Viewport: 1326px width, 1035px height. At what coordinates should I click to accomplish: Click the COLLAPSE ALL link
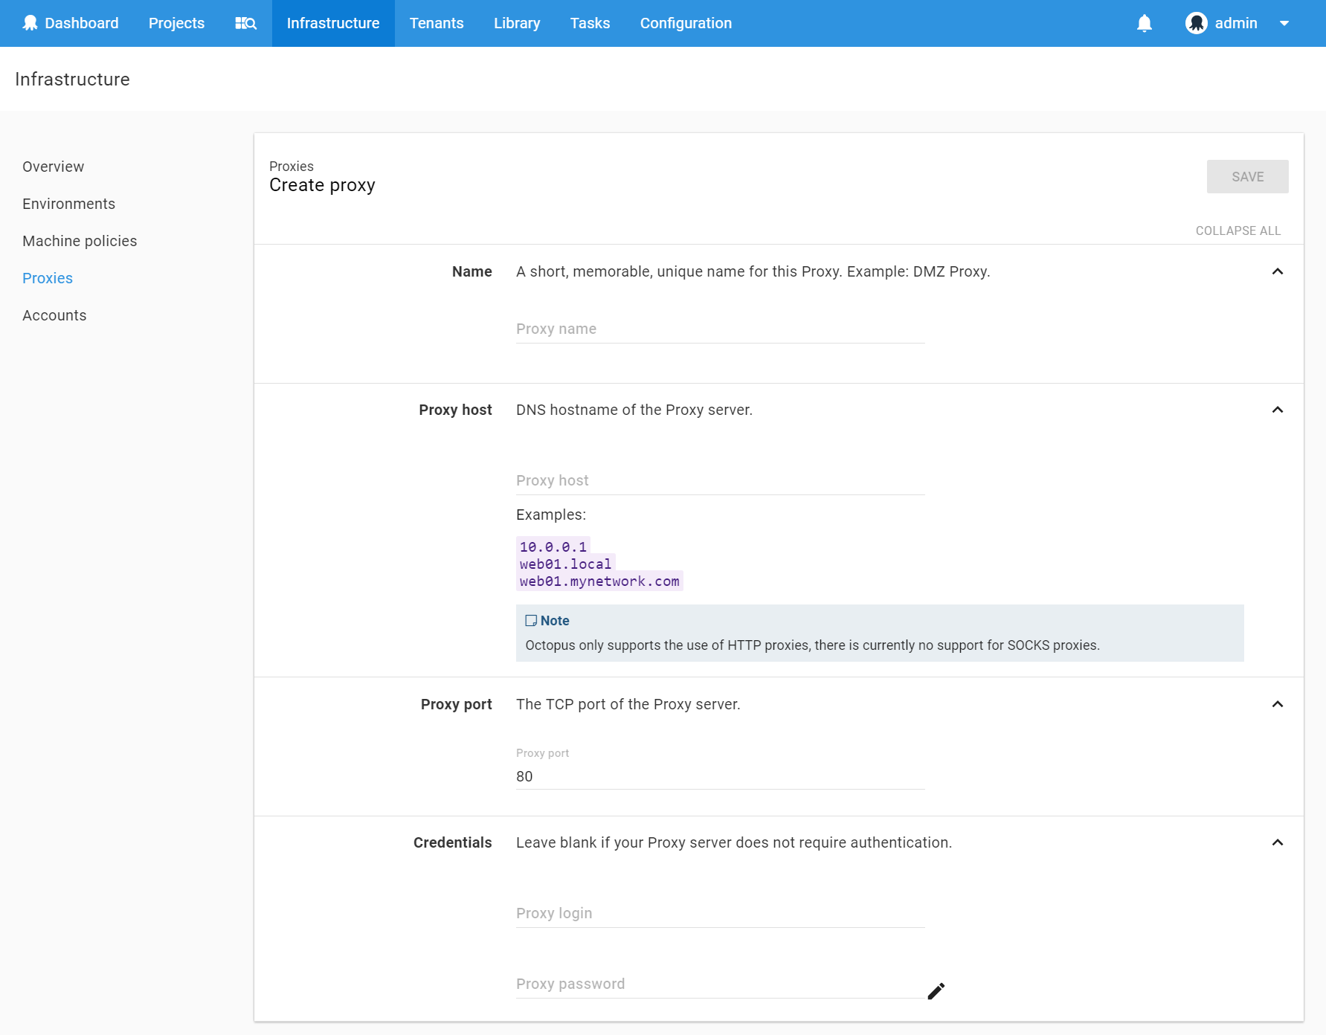click(1238, 230)
